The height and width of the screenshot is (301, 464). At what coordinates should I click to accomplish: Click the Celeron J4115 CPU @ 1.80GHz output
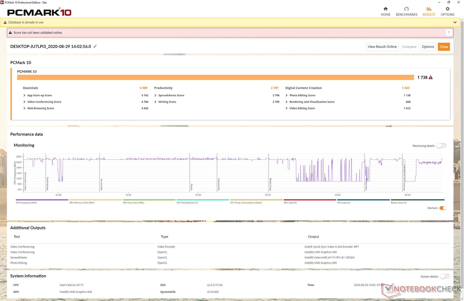tap(330, 258)
